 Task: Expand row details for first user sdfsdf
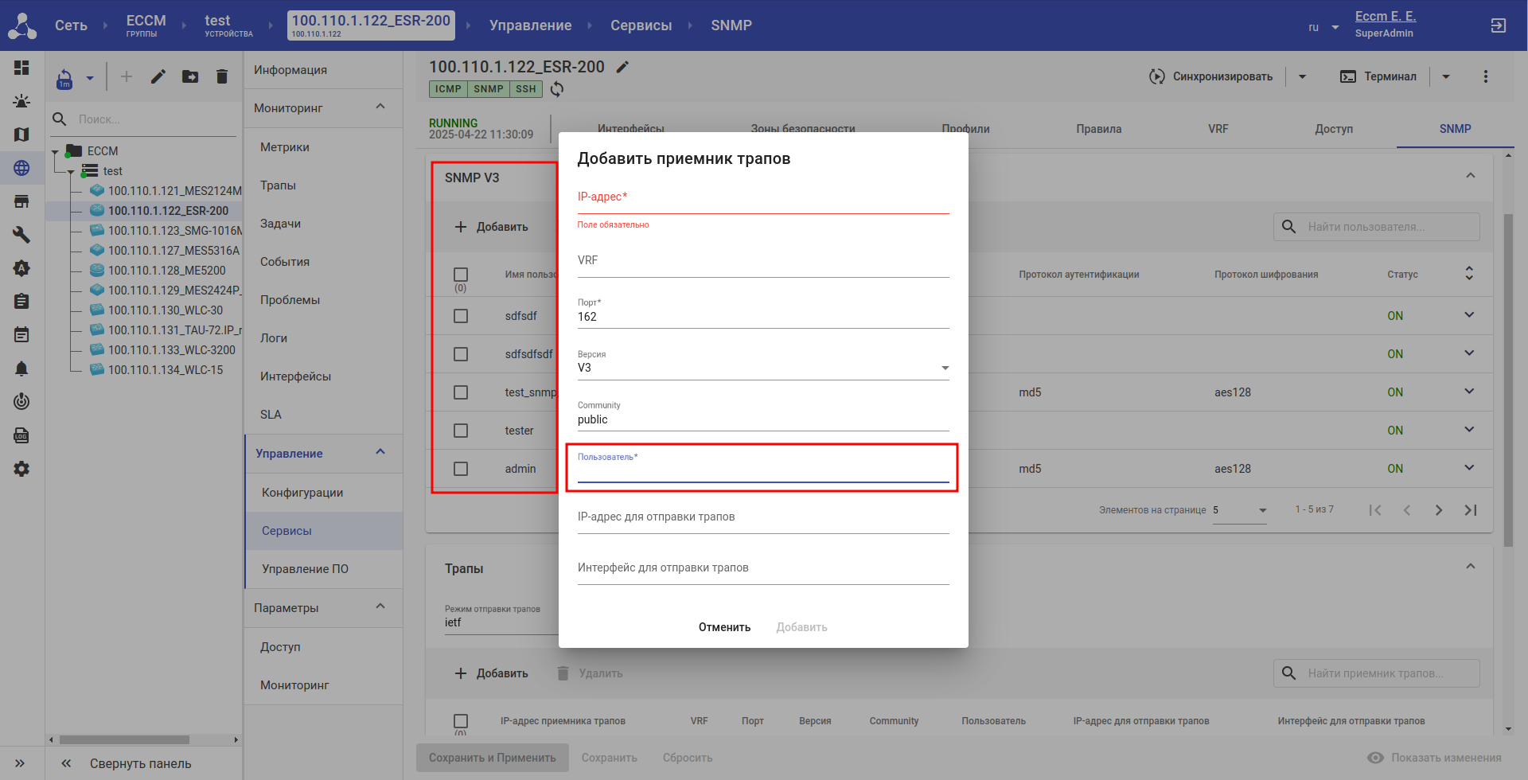click(x=1469, y=315)
